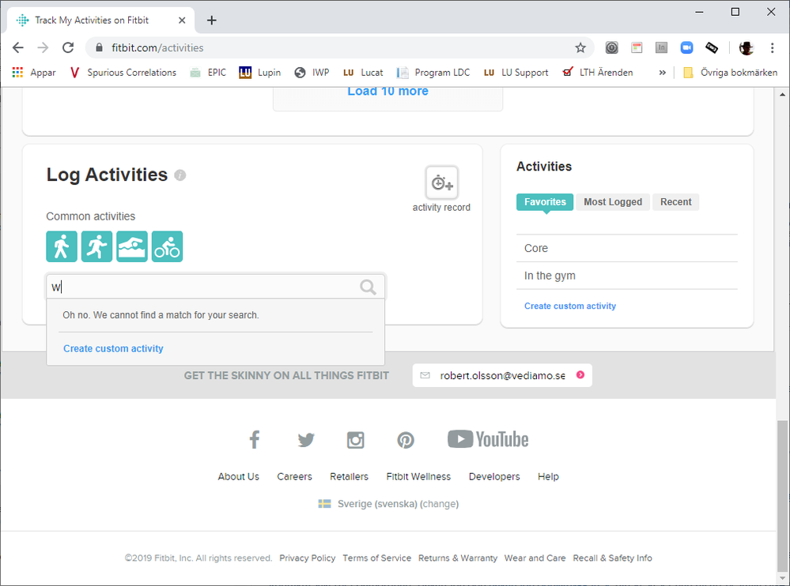Open the activity record stopwatch
Image resolution: width=790 pixels, height=586 pixels.
tap(441, 183)
